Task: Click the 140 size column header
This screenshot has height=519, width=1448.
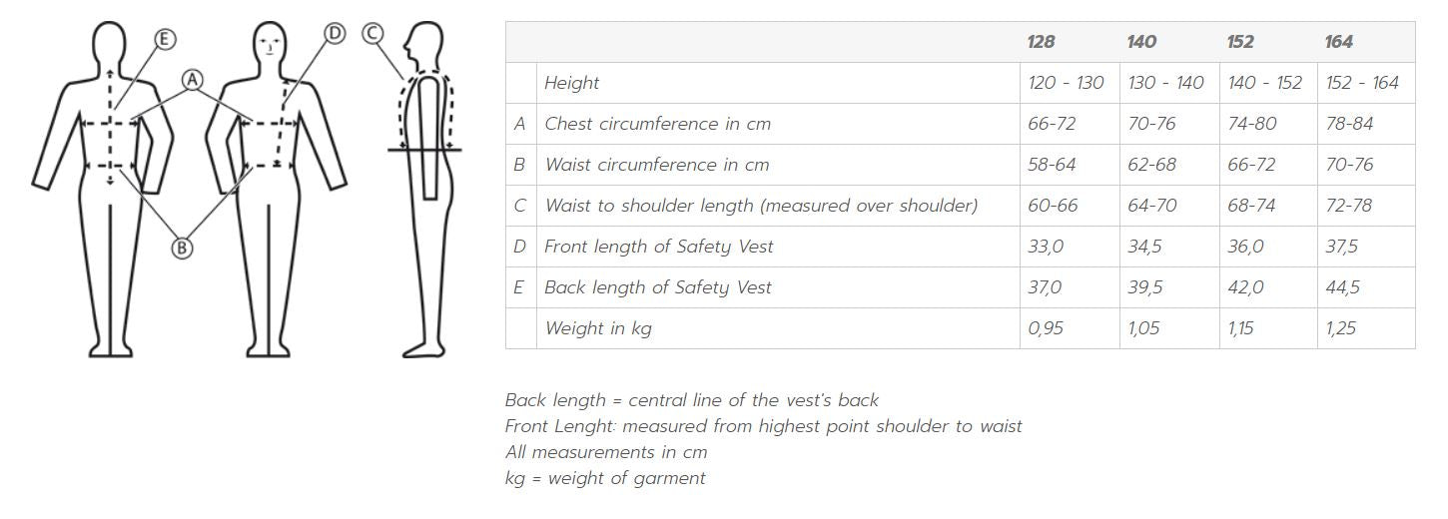Action: (x=1141, y=42)
